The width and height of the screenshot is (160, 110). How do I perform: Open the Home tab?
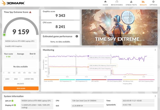(x=105, y=3)
